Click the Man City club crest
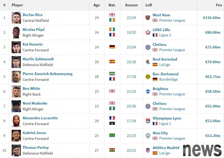 click(x=148, y=136)
